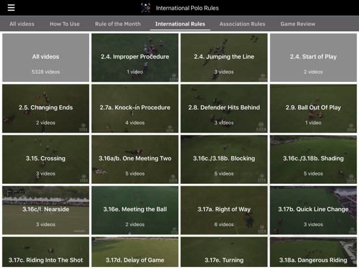View 2.9. Ball Out Of Play videos

click(313, 109)
